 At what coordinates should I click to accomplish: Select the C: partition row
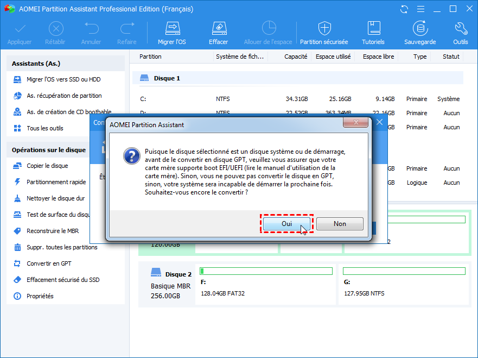(x=300, y=99)
